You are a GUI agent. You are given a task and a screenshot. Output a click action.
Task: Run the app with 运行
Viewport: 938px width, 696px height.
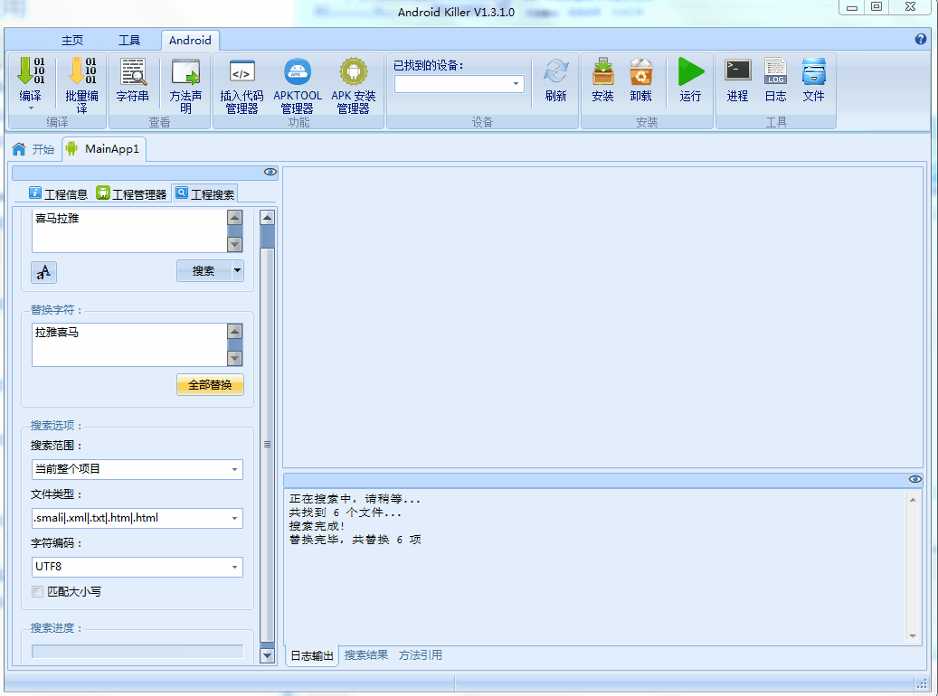point(690,80)
